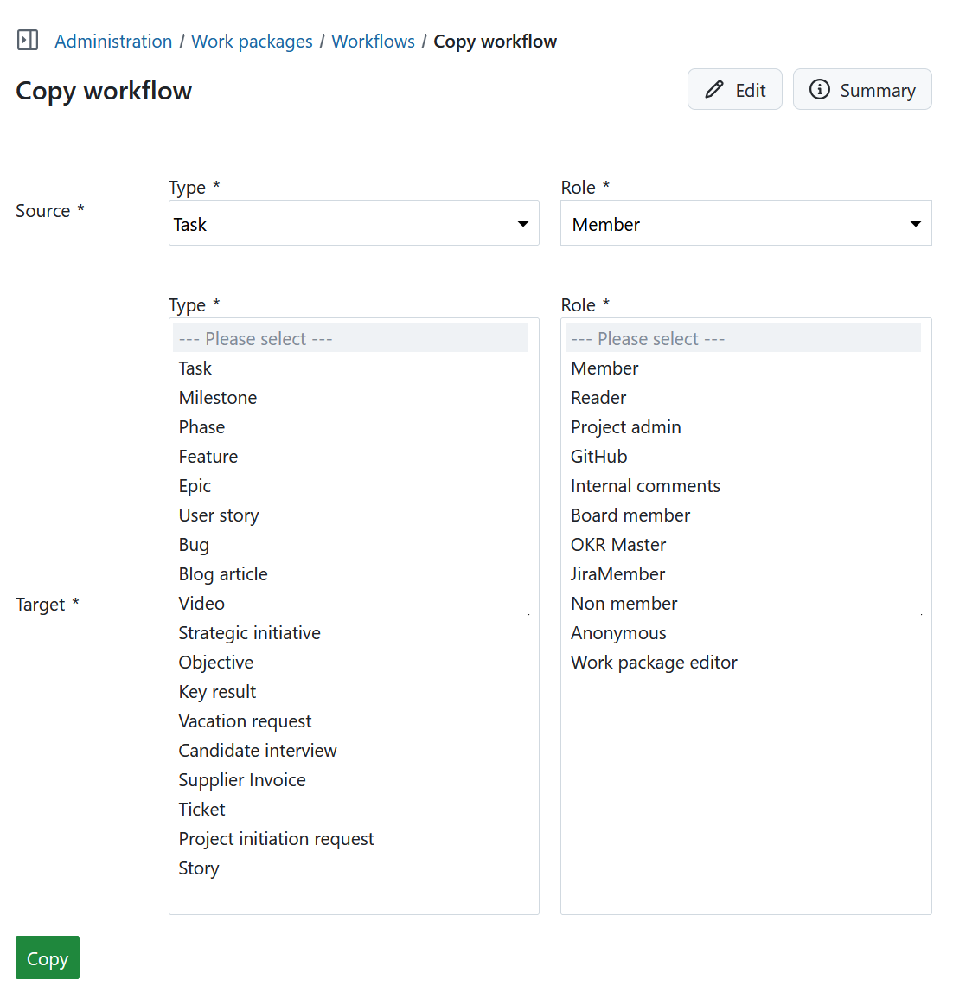953x986 pixels.
Task: Collapse the sidebar using the panel icon
Action: click(x=27, y=39)
